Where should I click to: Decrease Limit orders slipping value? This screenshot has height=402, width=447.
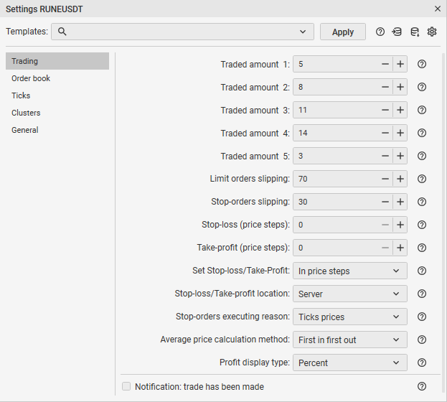(x=385, y=179)
